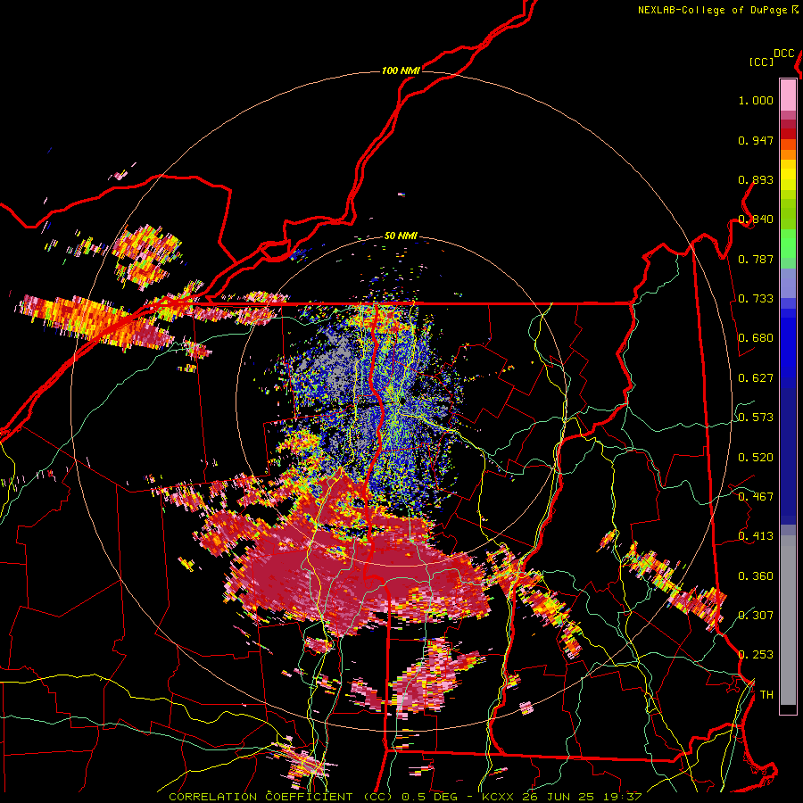Click the CORRELATION COEFFICIENT caption text
803x803 pixels.
pyautogui.click(x=261, y=797)
